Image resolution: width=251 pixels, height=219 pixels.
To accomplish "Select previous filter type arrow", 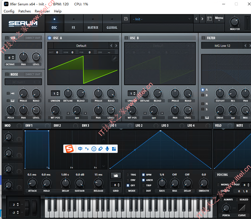I will 245,46.
